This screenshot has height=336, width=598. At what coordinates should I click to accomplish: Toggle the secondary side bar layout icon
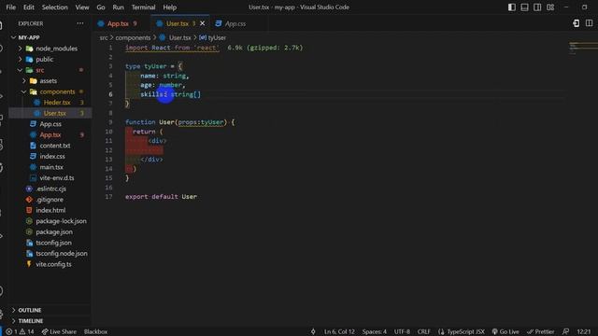(537, 7)
